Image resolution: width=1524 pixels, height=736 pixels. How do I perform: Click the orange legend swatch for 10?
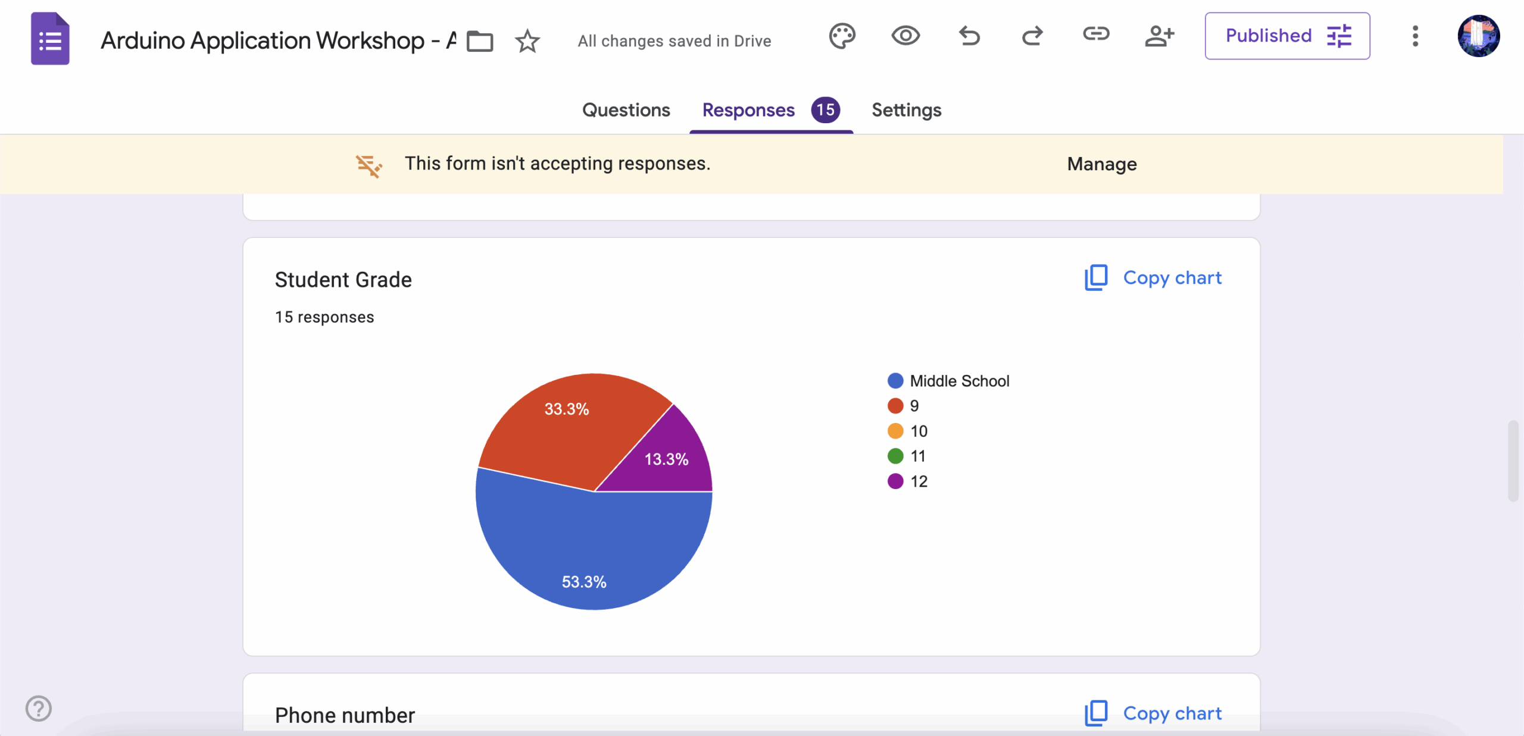point(895,431)
